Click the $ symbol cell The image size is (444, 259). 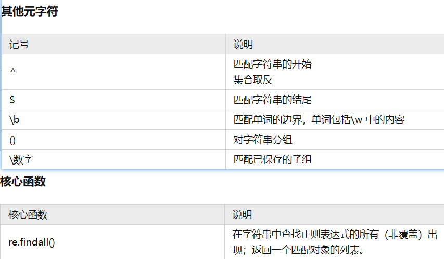pos(12,100)
